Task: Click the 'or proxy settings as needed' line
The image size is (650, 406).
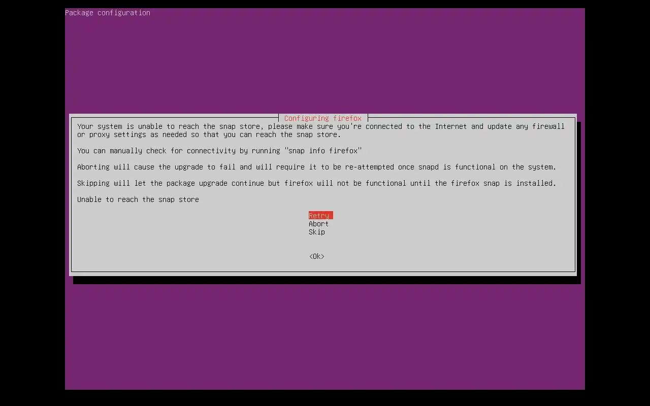Action: pos(209,134)
